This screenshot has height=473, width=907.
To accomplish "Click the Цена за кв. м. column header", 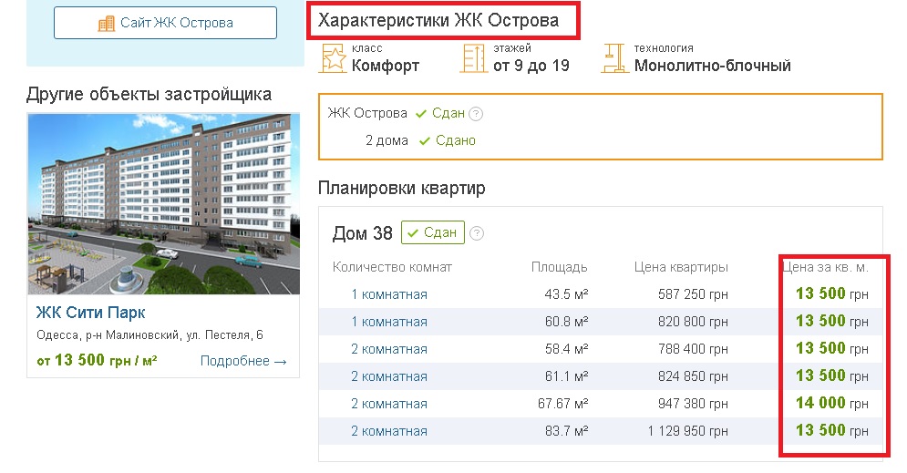I will 825,267.
